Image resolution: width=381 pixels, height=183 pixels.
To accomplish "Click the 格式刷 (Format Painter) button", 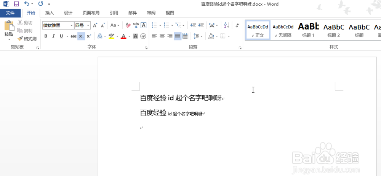I will pyautogui.click(x=27, y=39).
